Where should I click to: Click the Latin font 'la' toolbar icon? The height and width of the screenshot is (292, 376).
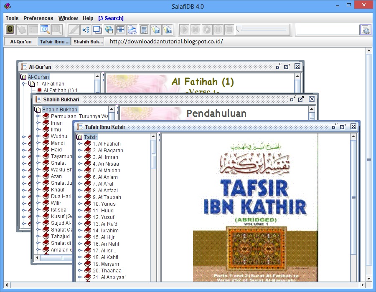[168, 30]
